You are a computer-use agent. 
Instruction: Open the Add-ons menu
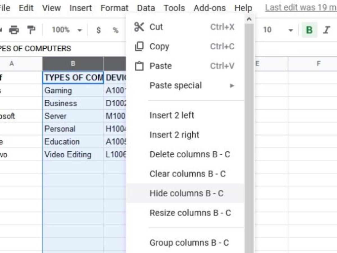pyautogui.click(x=210, y=8)
